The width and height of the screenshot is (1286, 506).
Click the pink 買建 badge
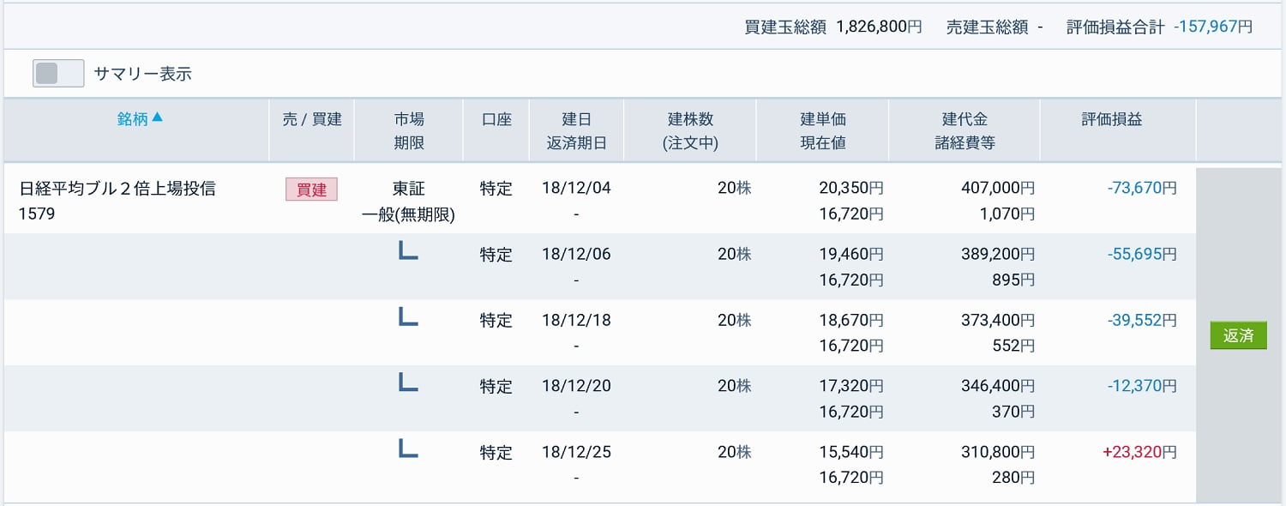tap(311, 190)
